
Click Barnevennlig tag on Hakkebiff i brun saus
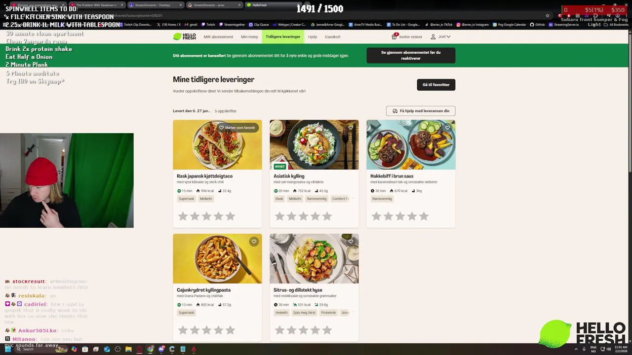pyautogui.click(x=382, y=199)
